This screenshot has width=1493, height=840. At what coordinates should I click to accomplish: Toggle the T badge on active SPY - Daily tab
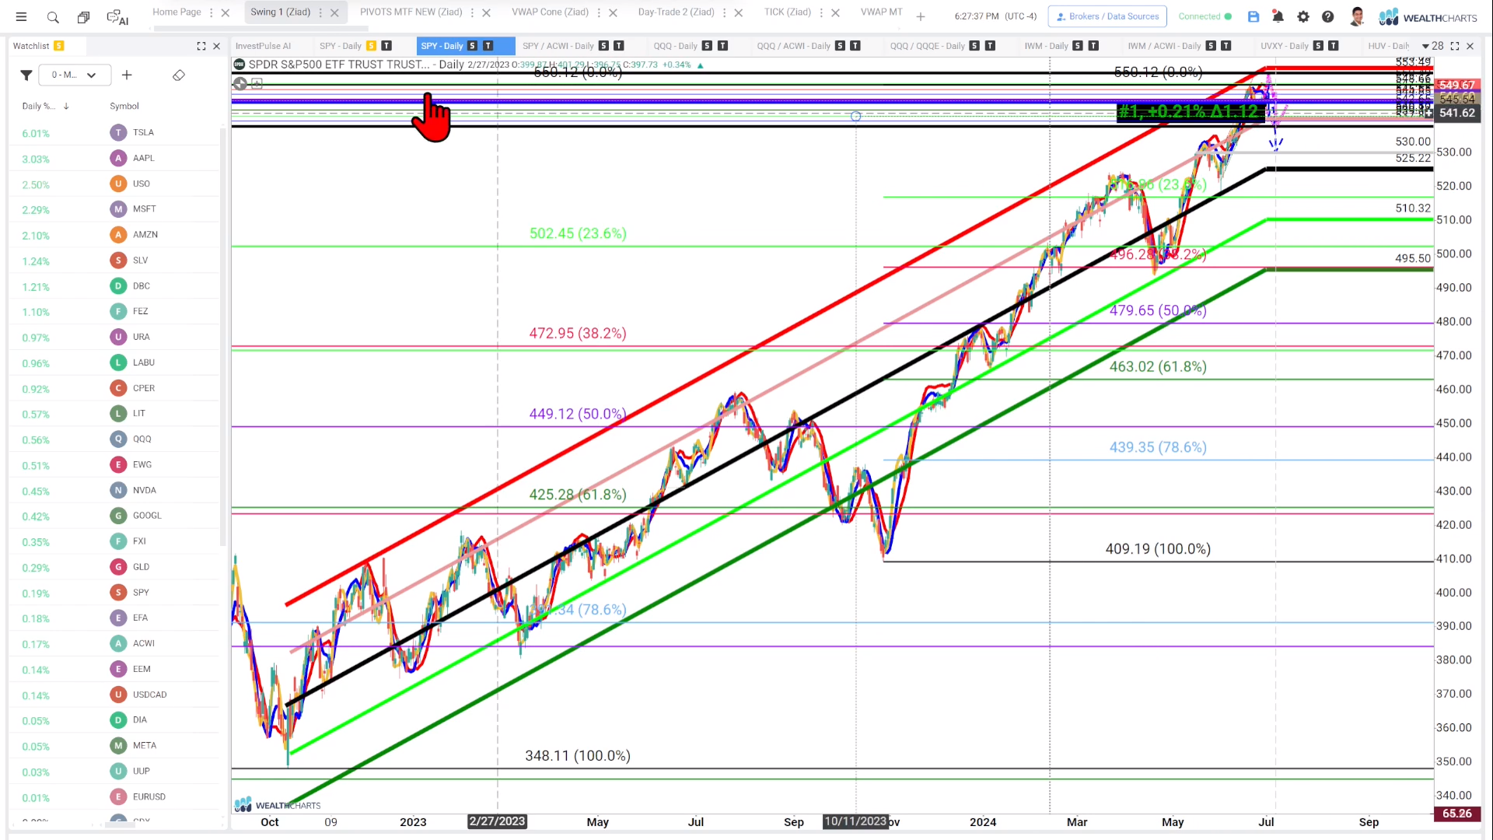click(x=488, y=46)
